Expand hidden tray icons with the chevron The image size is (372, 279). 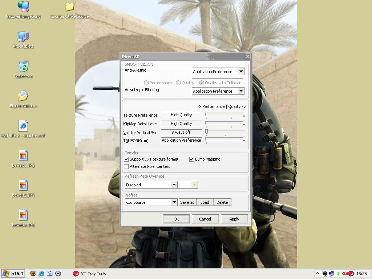coord(318,274)
